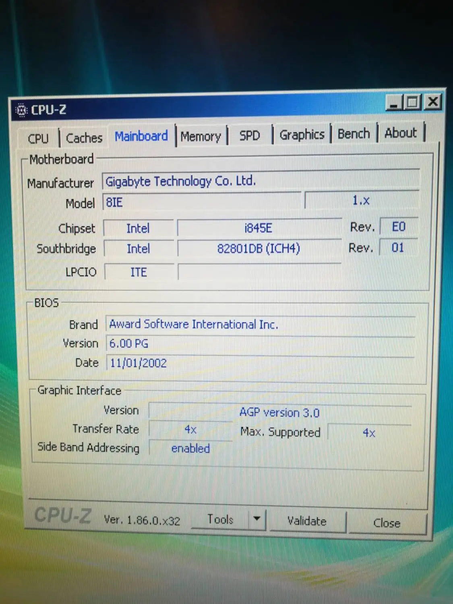Click the model revision field 1.x
The width and height of the screenshot is (453, 604).
tap(361, 200)
